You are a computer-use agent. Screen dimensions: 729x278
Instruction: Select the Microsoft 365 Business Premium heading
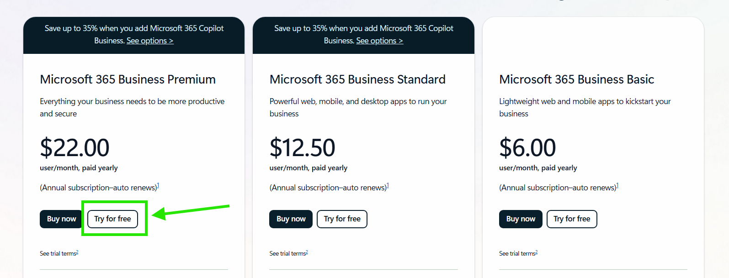[x=128, y=79]
